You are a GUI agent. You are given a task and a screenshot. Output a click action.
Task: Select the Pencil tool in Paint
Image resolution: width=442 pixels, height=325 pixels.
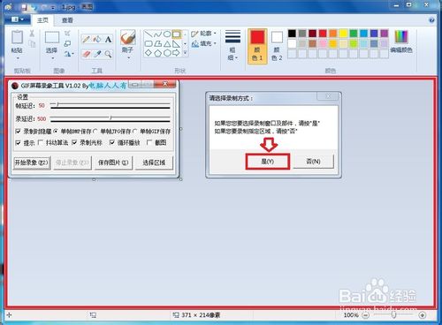pyautogui.click(x=87, y=39)
